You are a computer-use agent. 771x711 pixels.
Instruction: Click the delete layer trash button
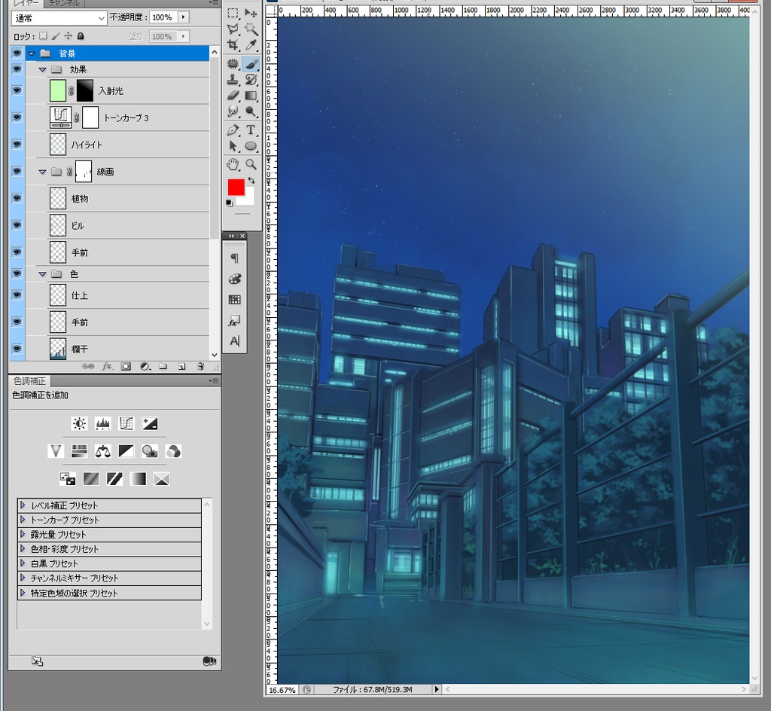pos(200,366)
